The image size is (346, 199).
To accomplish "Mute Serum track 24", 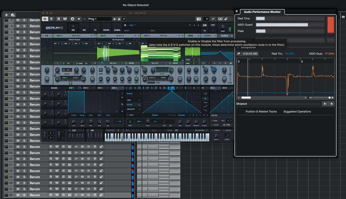I will point(18,147).
